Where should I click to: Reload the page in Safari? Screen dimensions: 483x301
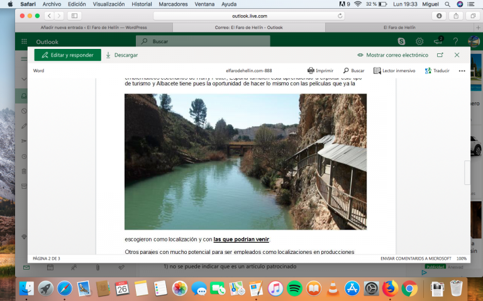(340, 16)
